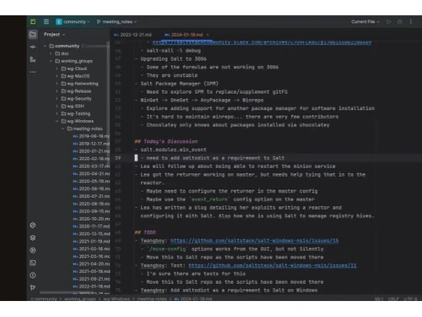Expand the wg-Testing folder chevron
The height and width of the screenshot is (317, 422).
pyautogui.click(x=57, y=113)
